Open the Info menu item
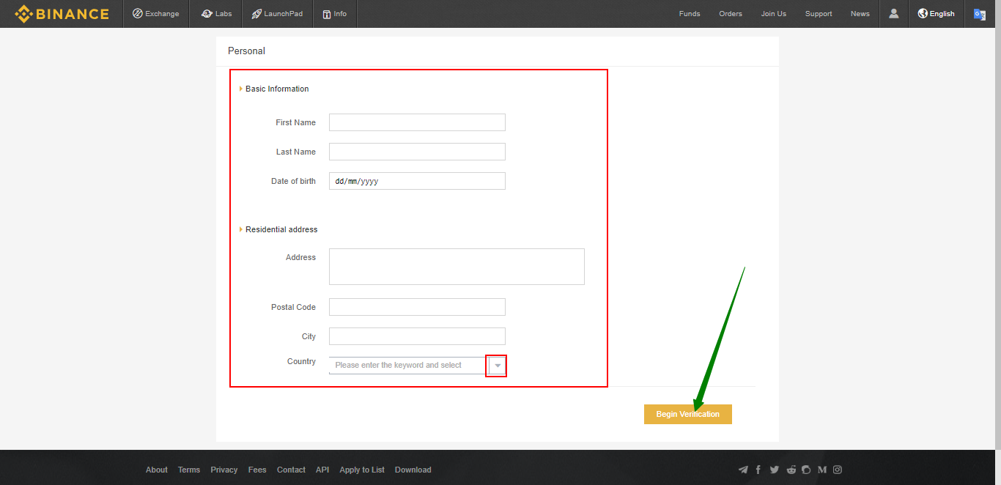The image size is (1001, 485). pos(335,14)
